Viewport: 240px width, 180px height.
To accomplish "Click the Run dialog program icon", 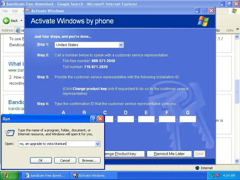I will (x=10, y=133).
